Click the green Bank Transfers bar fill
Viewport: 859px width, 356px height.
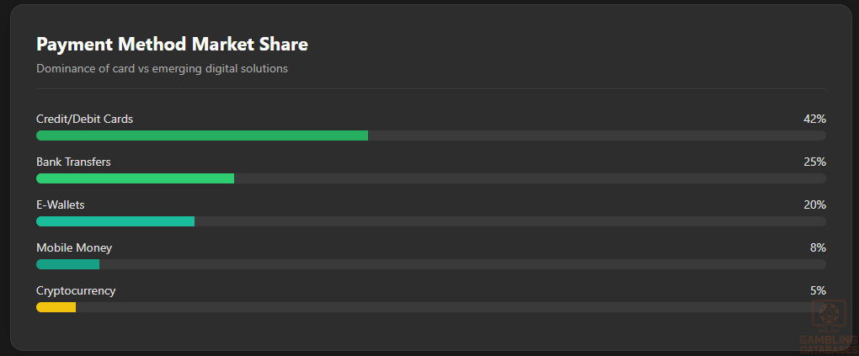[x=135, y=178]
